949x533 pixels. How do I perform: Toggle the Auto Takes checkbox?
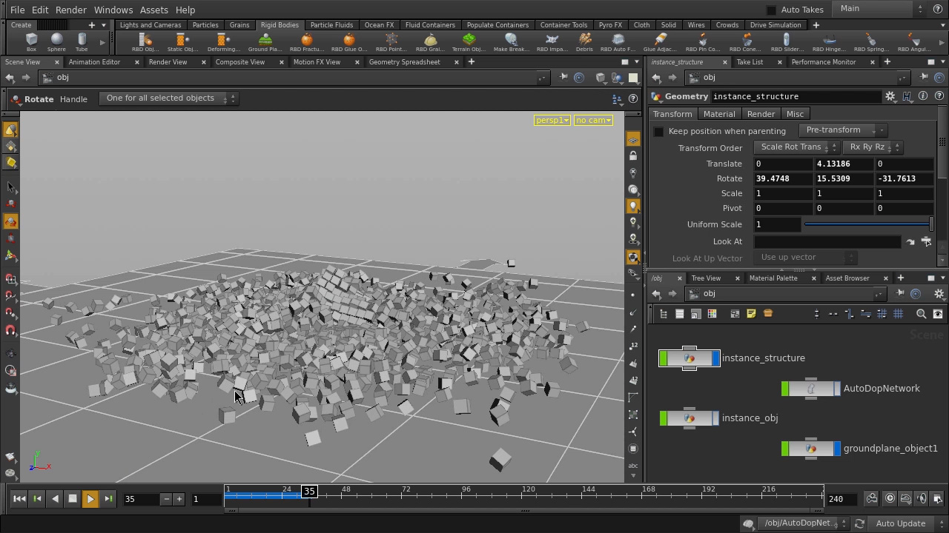[771, 10]
